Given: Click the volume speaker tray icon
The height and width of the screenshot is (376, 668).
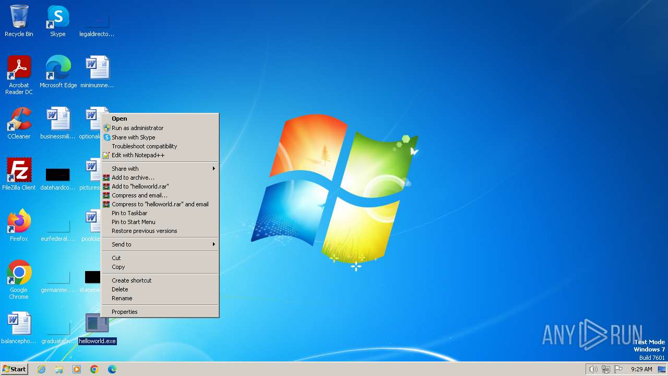Looking at the screenshot, I should (x=593, y=369).
